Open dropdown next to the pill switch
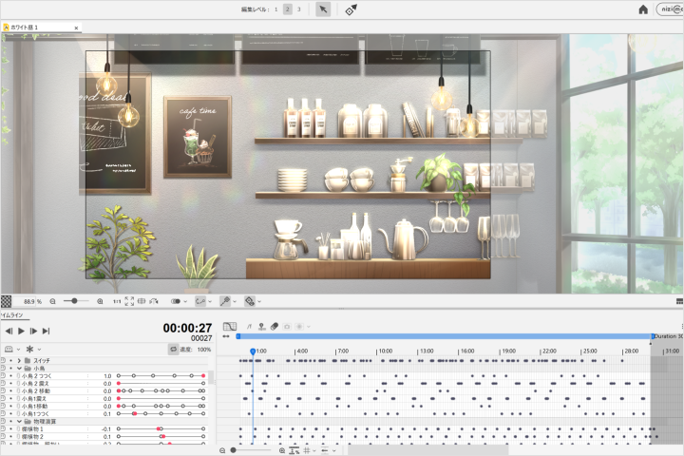 click(x=185, y=301)
